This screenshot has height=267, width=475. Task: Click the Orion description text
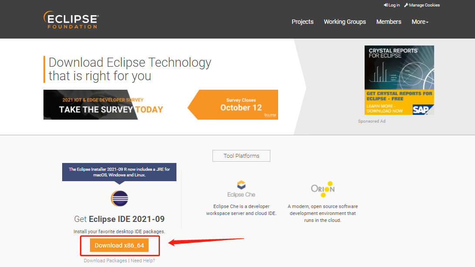(x=322, y=213)
